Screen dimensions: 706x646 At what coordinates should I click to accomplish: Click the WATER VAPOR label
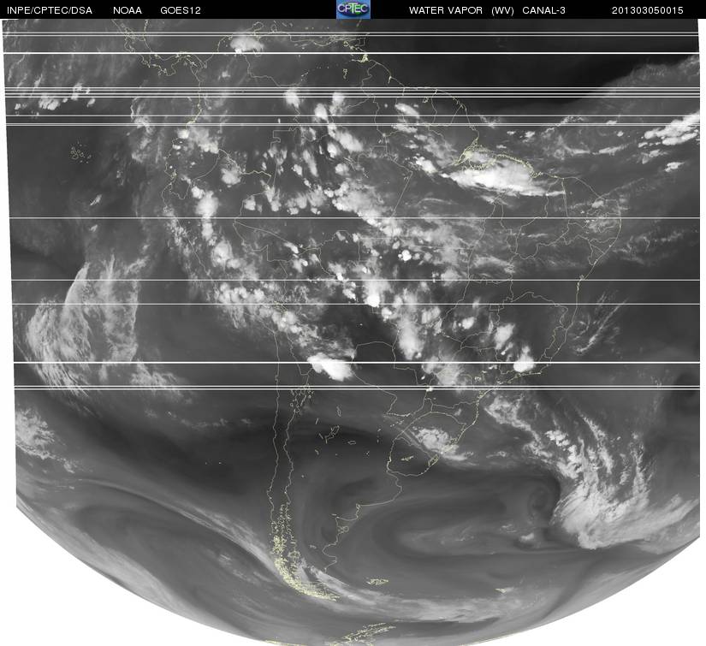point(446,10)
